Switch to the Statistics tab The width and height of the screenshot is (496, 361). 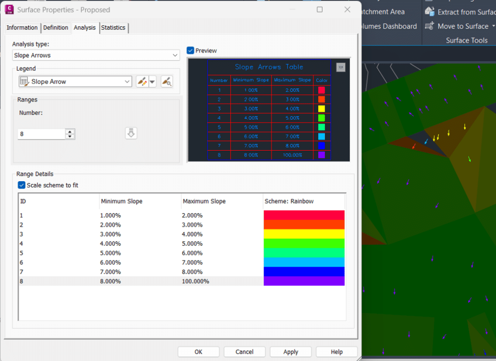pyautogui.click(x=113, y=28)
